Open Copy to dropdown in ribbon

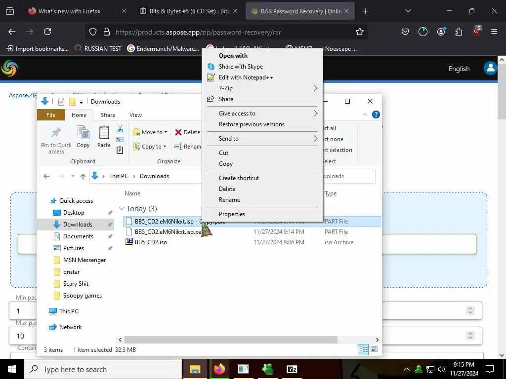(x=150, y=146)
